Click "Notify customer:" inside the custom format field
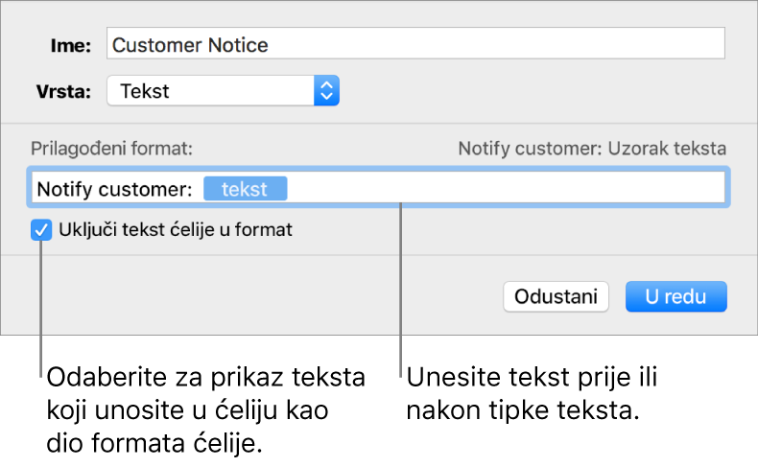Image resolution: width=758 pixels, height=467 pixels. pyautogui.click(x=114, y=189)
